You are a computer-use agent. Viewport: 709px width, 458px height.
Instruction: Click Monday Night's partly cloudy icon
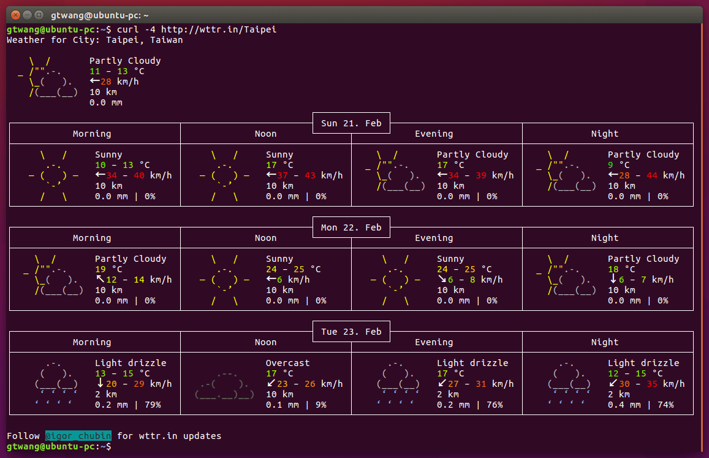[566, 275]
